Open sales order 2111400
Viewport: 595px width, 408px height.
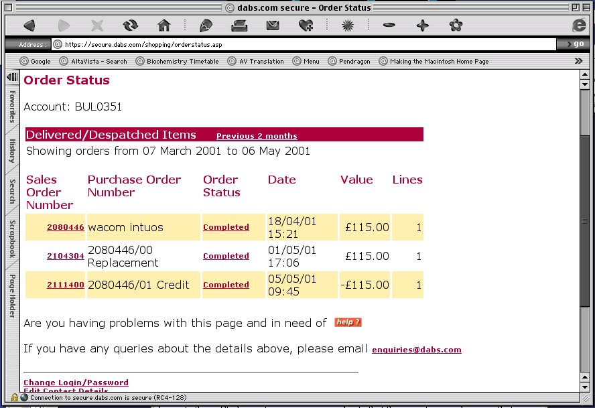coord(66,285)
